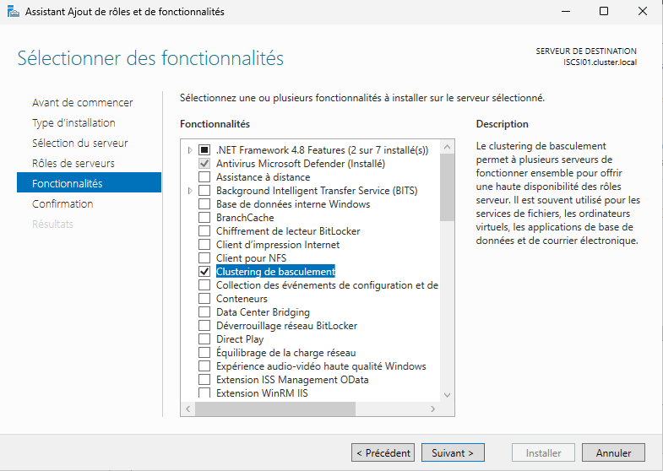The width and height of the screenshot is (663, 471).
Task: Uncheck the Clustering de basculement checkbox
Action: (204, 272)
